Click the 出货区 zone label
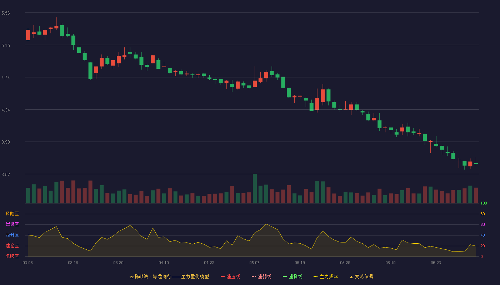Screen dimensions: 500x285 (x=12, y=224)
